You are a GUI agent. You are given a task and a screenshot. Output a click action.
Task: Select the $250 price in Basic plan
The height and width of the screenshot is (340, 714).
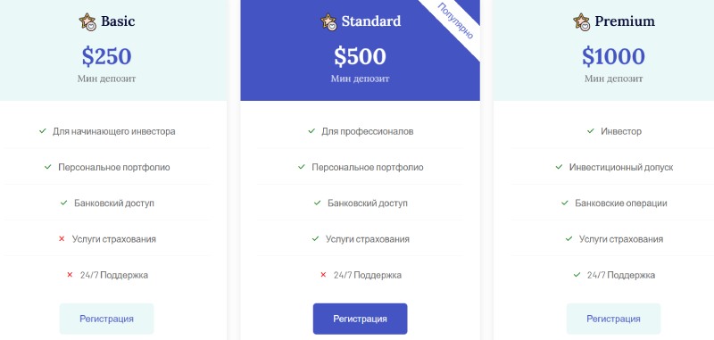(106, 56)
